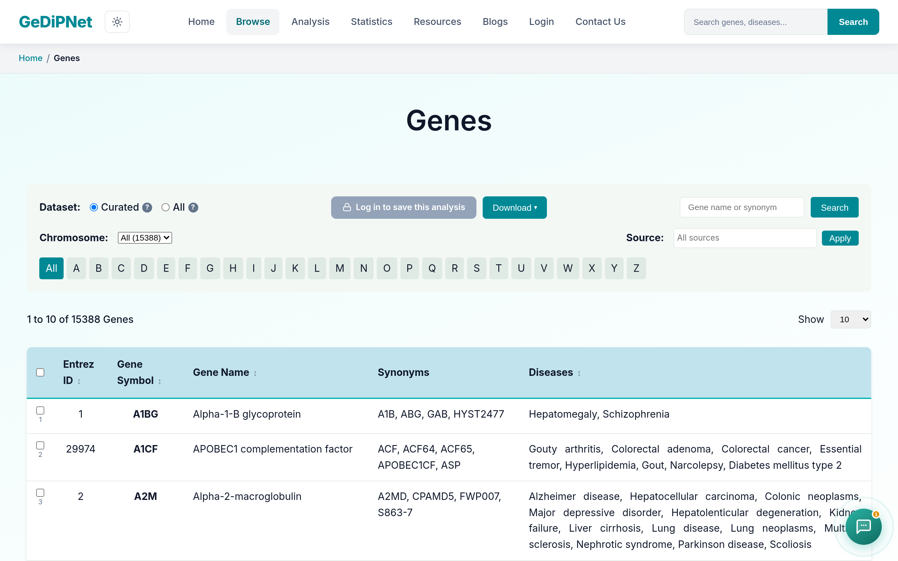Select the Curated dataset radio button
Image resolution: width=898 pixels, height=561 pixels.
tap(94, 207)
